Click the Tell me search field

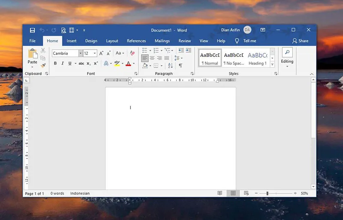[250, 41]
